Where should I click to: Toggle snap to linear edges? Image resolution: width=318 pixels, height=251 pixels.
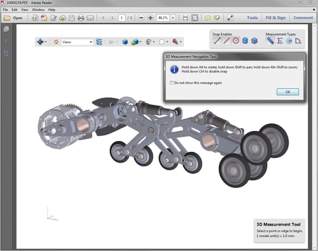click(x=226, y=41)
